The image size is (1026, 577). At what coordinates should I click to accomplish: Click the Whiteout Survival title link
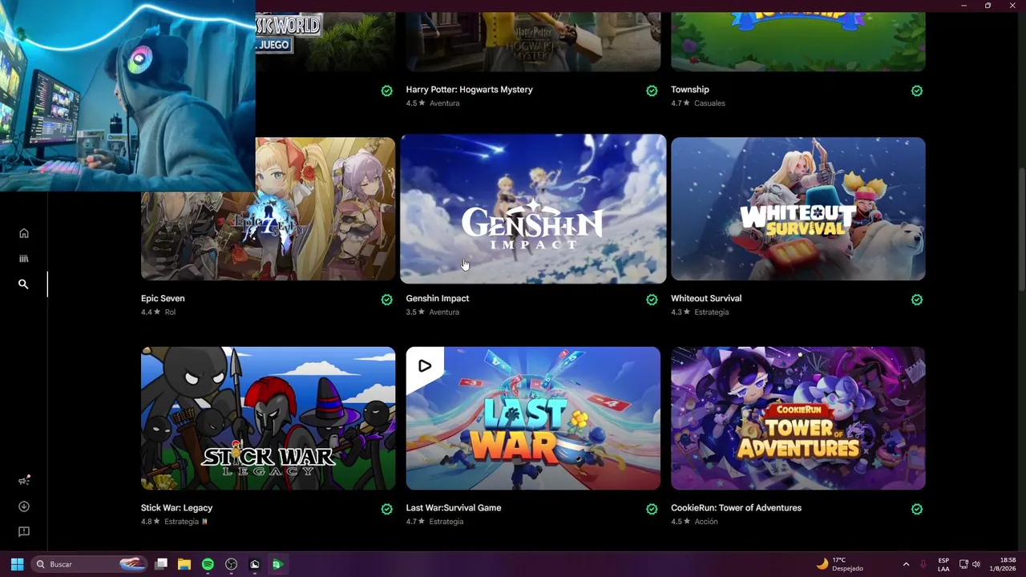[706, 298]
